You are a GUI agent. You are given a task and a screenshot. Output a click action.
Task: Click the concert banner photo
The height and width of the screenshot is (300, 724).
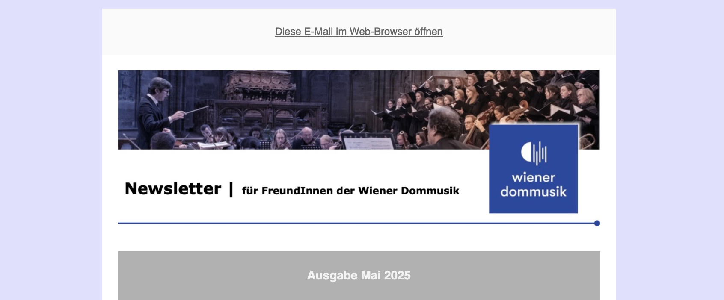(359, 110)
